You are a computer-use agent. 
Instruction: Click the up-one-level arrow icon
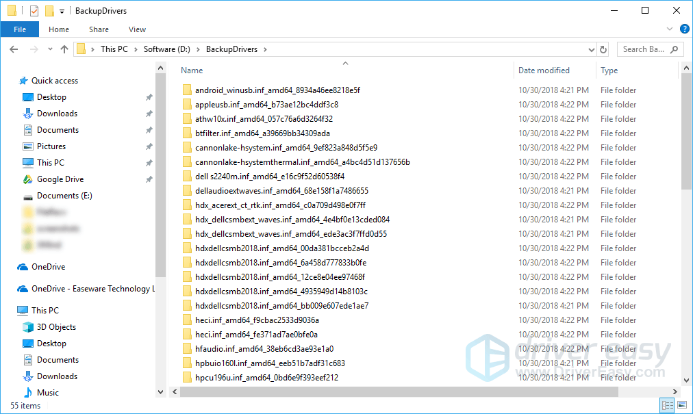pyautogui.click(x=64, y=49)
